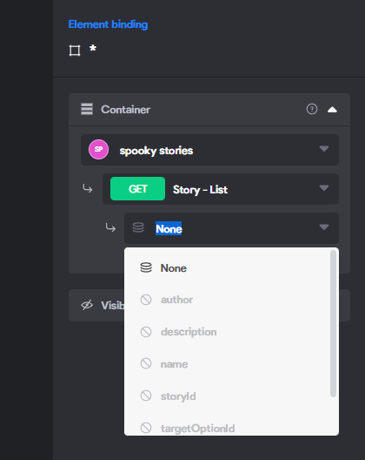Click the disabled icon next to targetOptionId
Image resolution: width=365 pixels, height=460 pixels.
pos(146,428)
